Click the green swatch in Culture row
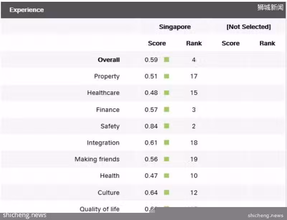 [166, 192]
